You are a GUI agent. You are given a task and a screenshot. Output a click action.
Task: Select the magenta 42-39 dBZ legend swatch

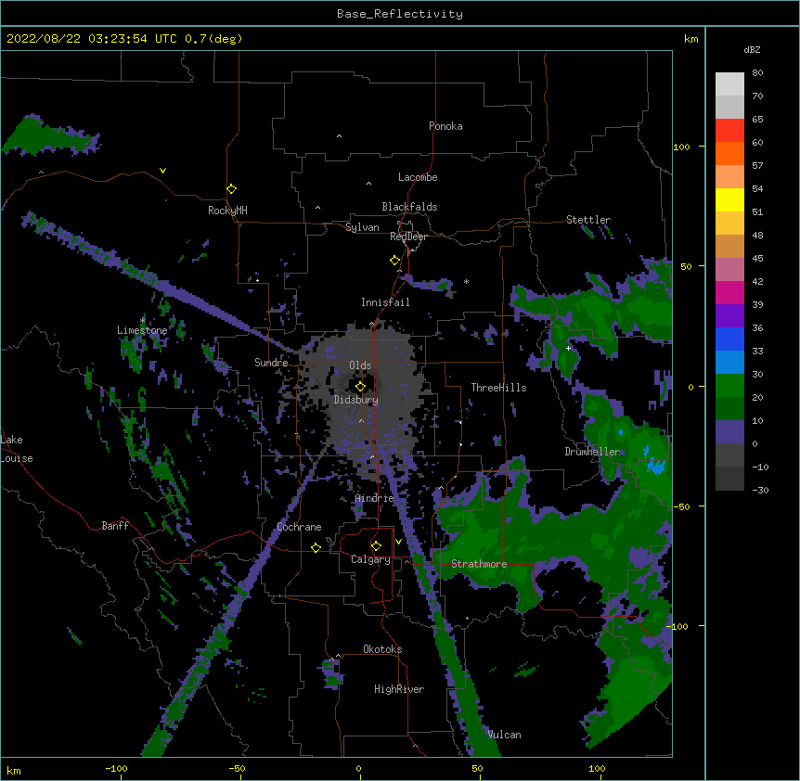tap(729, 292)
